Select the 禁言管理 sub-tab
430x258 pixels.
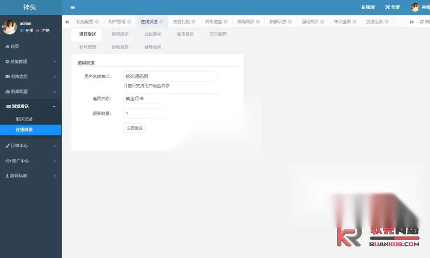218,34
